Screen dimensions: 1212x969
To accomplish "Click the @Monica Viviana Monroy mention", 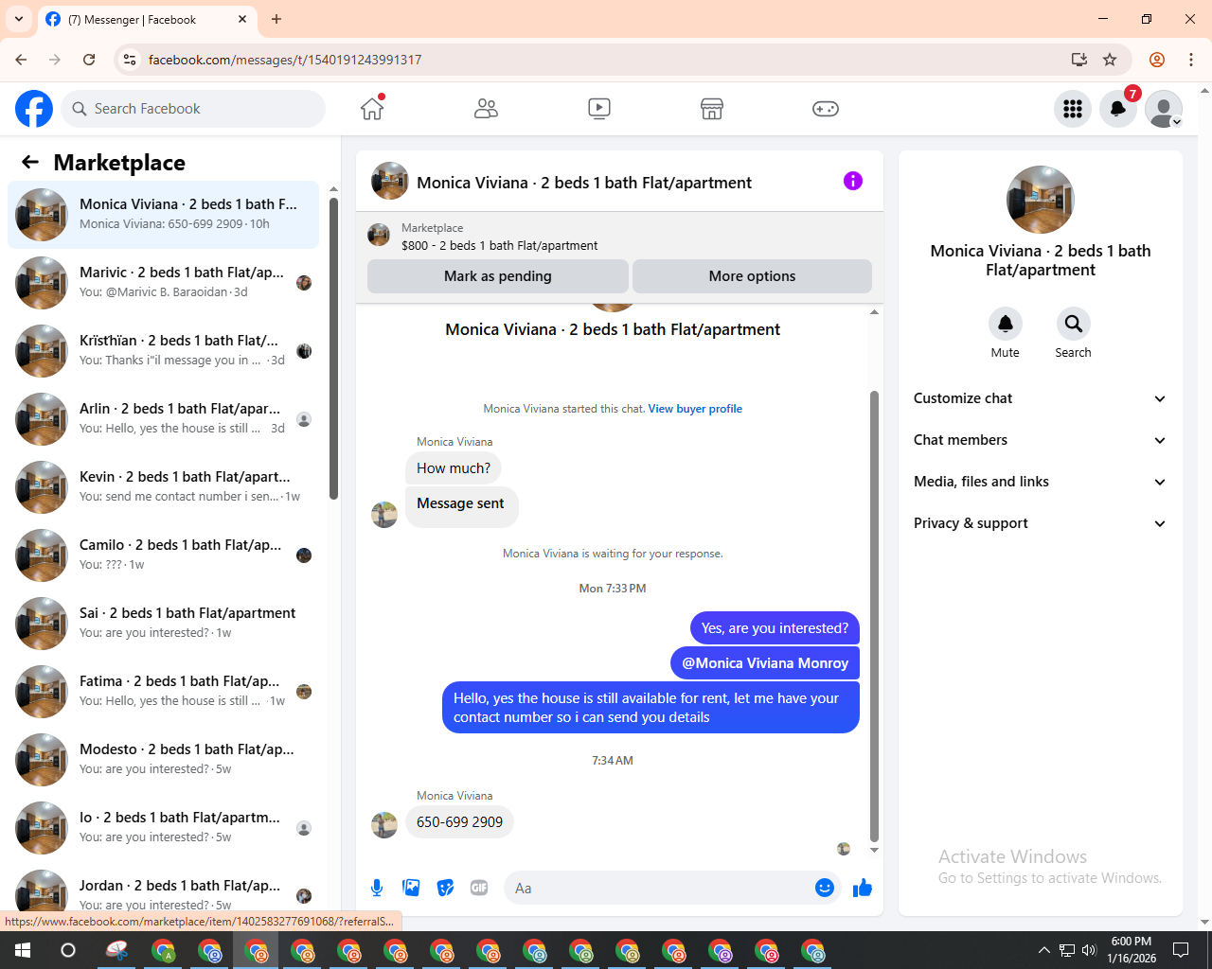I will 765,663.
